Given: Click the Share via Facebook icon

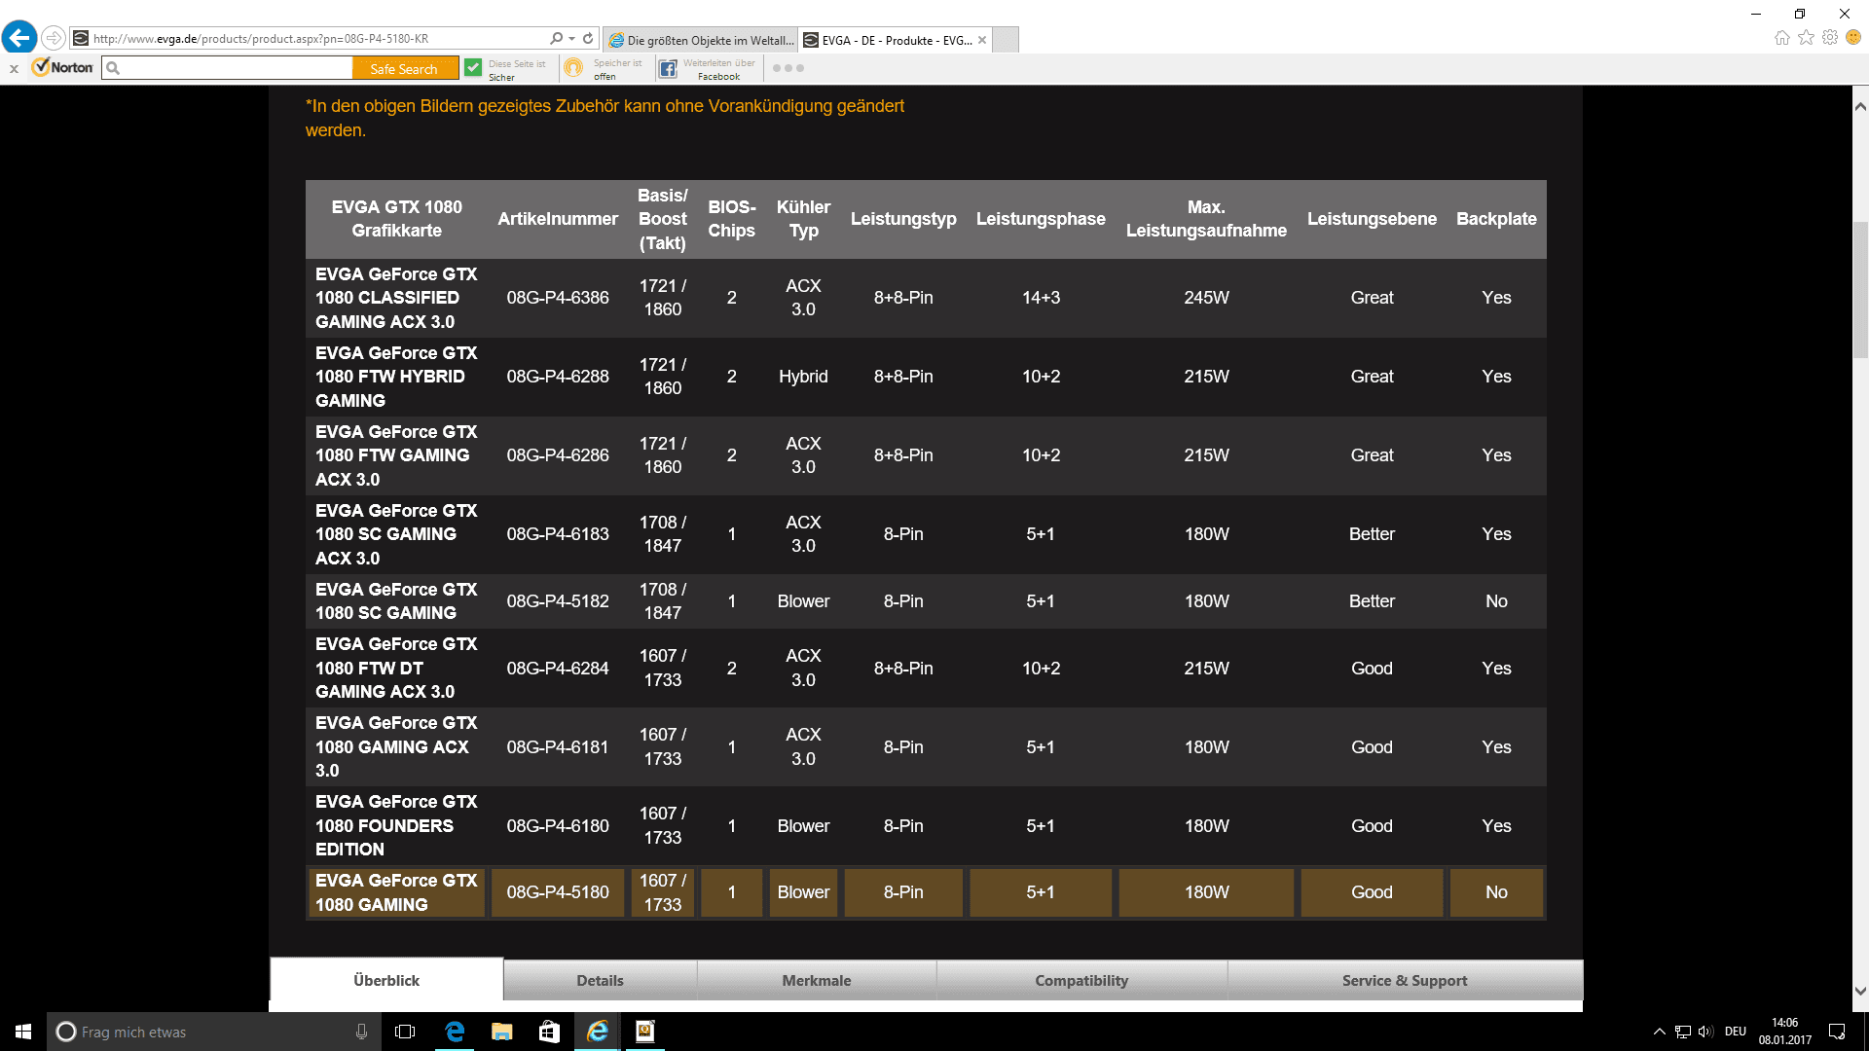Looking at the screenshot, I should click(668, 68).
